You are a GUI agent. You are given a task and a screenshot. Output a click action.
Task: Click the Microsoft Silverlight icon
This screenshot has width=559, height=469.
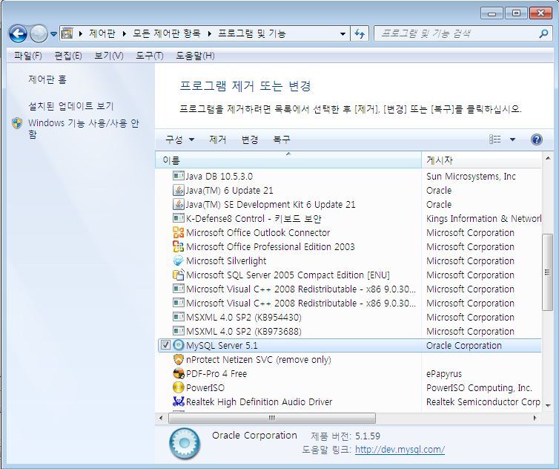(178, 260)
